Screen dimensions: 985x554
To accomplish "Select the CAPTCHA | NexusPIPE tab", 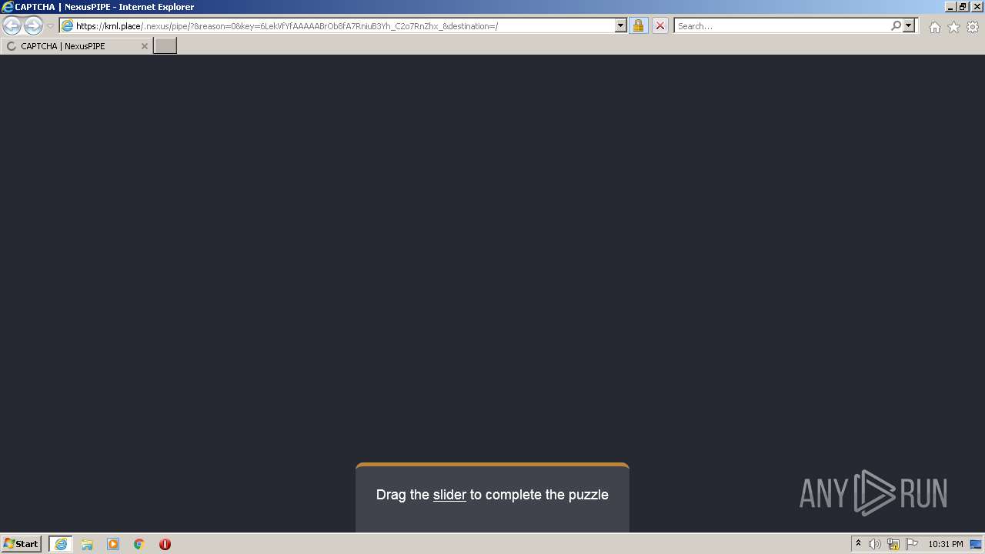I will point(75,46).
